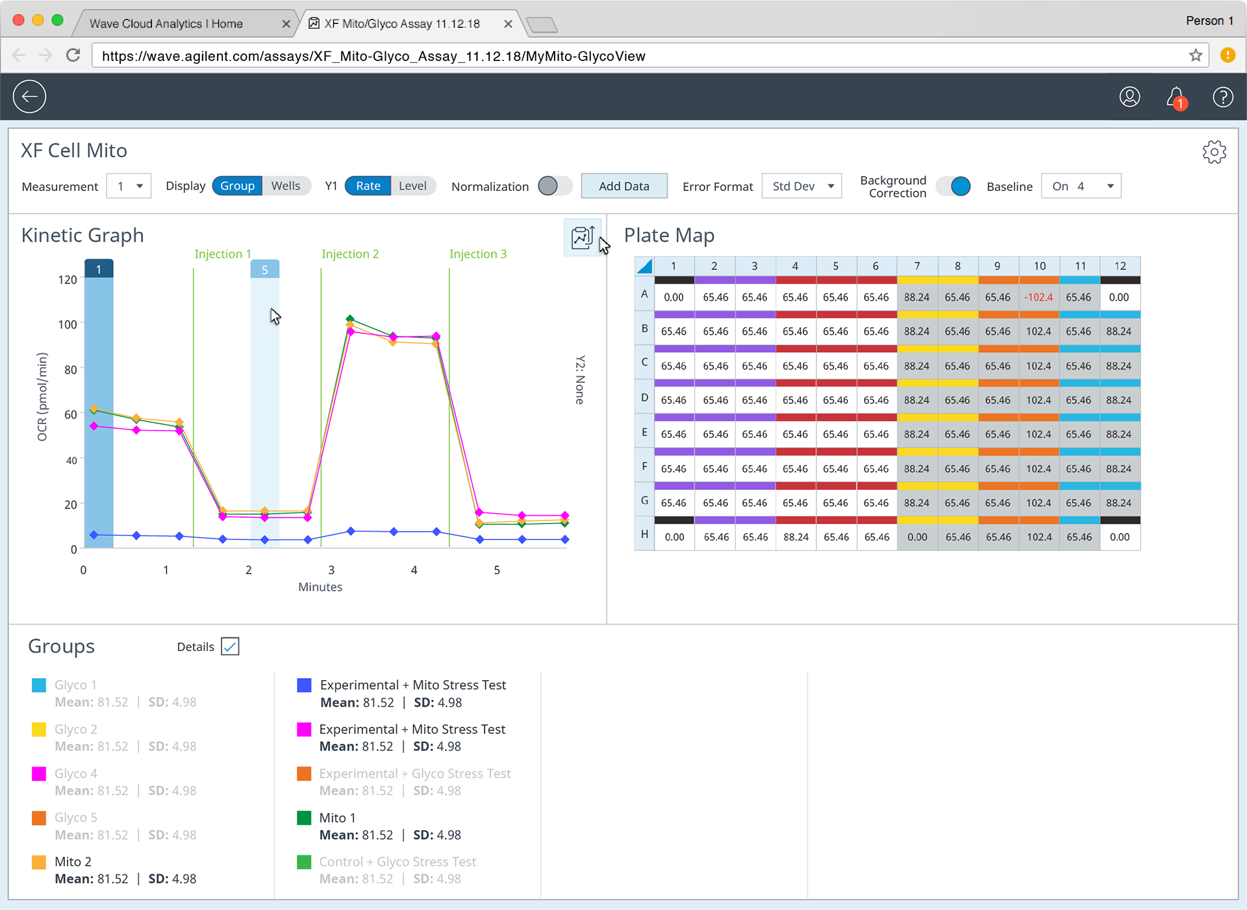This screenshot has height=910, width=1247.
Task: Open a new browser tab
Action: pos(542,25)
